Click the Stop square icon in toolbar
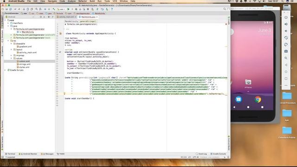The width and height of the screenshot is (297, 167). [88, 9]
